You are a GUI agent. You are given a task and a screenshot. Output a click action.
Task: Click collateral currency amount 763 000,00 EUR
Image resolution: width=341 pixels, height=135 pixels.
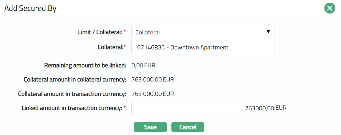pos(153,79)
